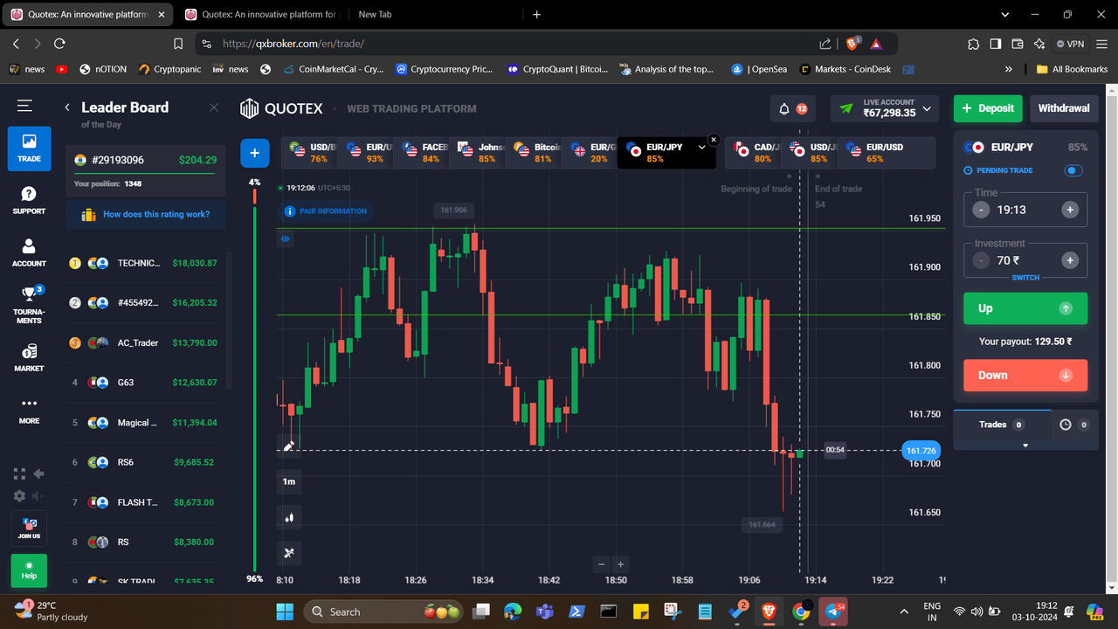Open the MORE sidebar options
The image size is (1118, 629).
tap(29, 411)
